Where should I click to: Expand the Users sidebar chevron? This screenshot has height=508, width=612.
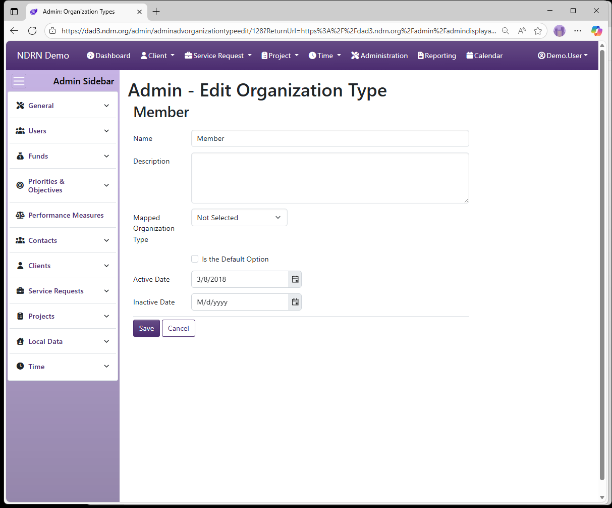(x=106, y=131)
